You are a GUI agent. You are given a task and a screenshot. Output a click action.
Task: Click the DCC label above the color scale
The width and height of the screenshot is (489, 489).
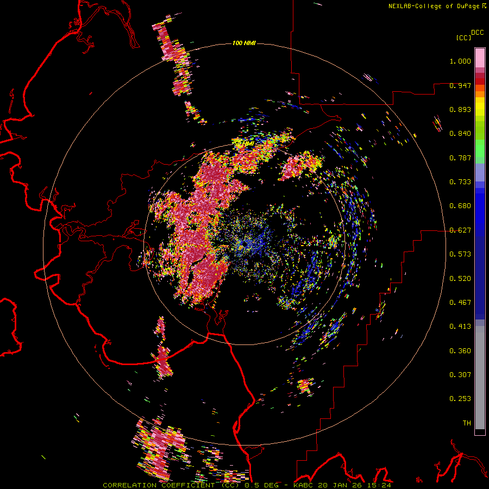tap(478, 33)
